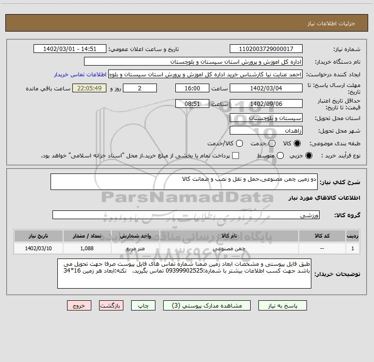Click the quantity cell 1,088
The image size is (374, 362).
[87, 248]
